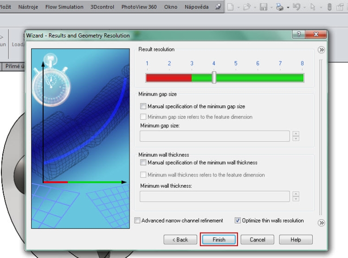Image resolution: width=348 pixels, height=258 pixels.
Task: Click the Undo arrow icon
Action: [296, 7]
